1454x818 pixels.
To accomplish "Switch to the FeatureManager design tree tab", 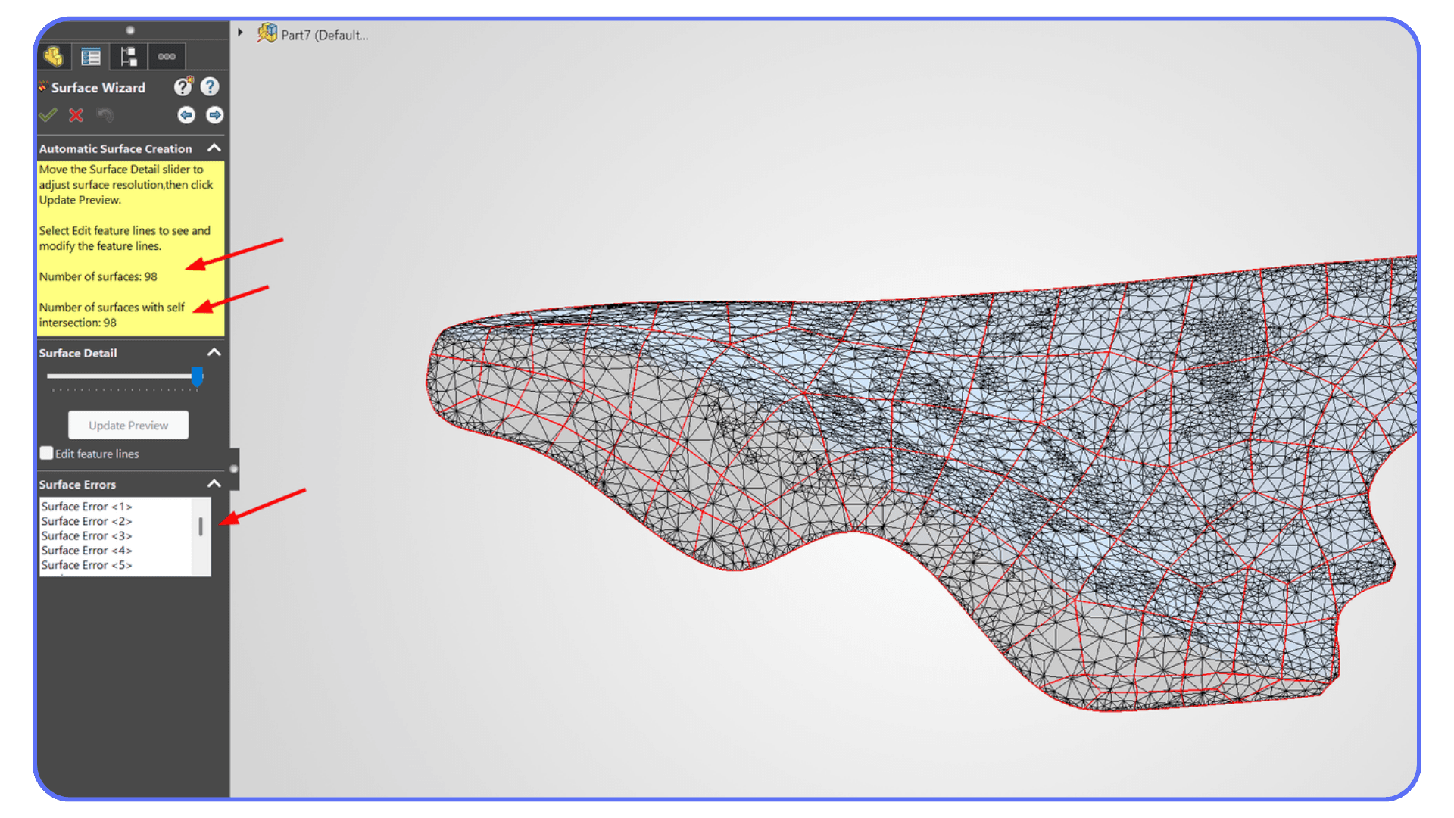I will (x=54, y=56).
